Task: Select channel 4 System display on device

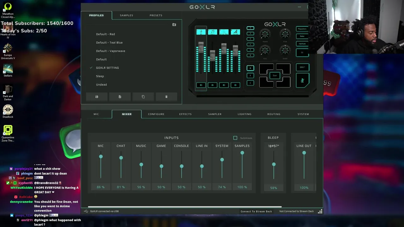Action: pos(235,32)
